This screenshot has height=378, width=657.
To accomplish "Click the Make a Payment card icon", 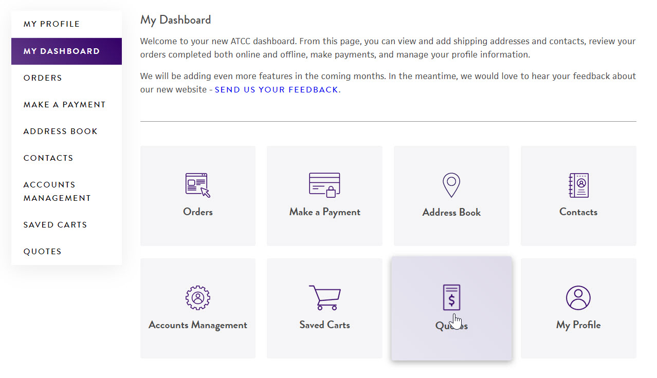I will (x=324, y=185).
